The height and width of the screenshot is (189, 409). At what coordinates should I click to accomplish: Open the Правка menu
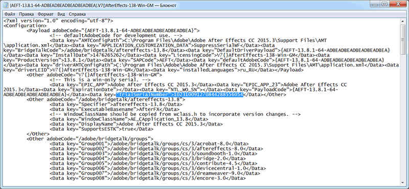tap(27, 14)
